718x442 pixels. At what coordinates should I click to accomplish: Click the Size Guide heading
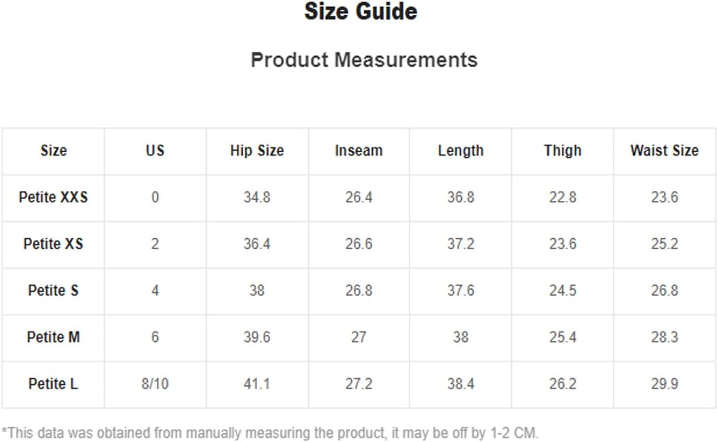tap(360, 12)
